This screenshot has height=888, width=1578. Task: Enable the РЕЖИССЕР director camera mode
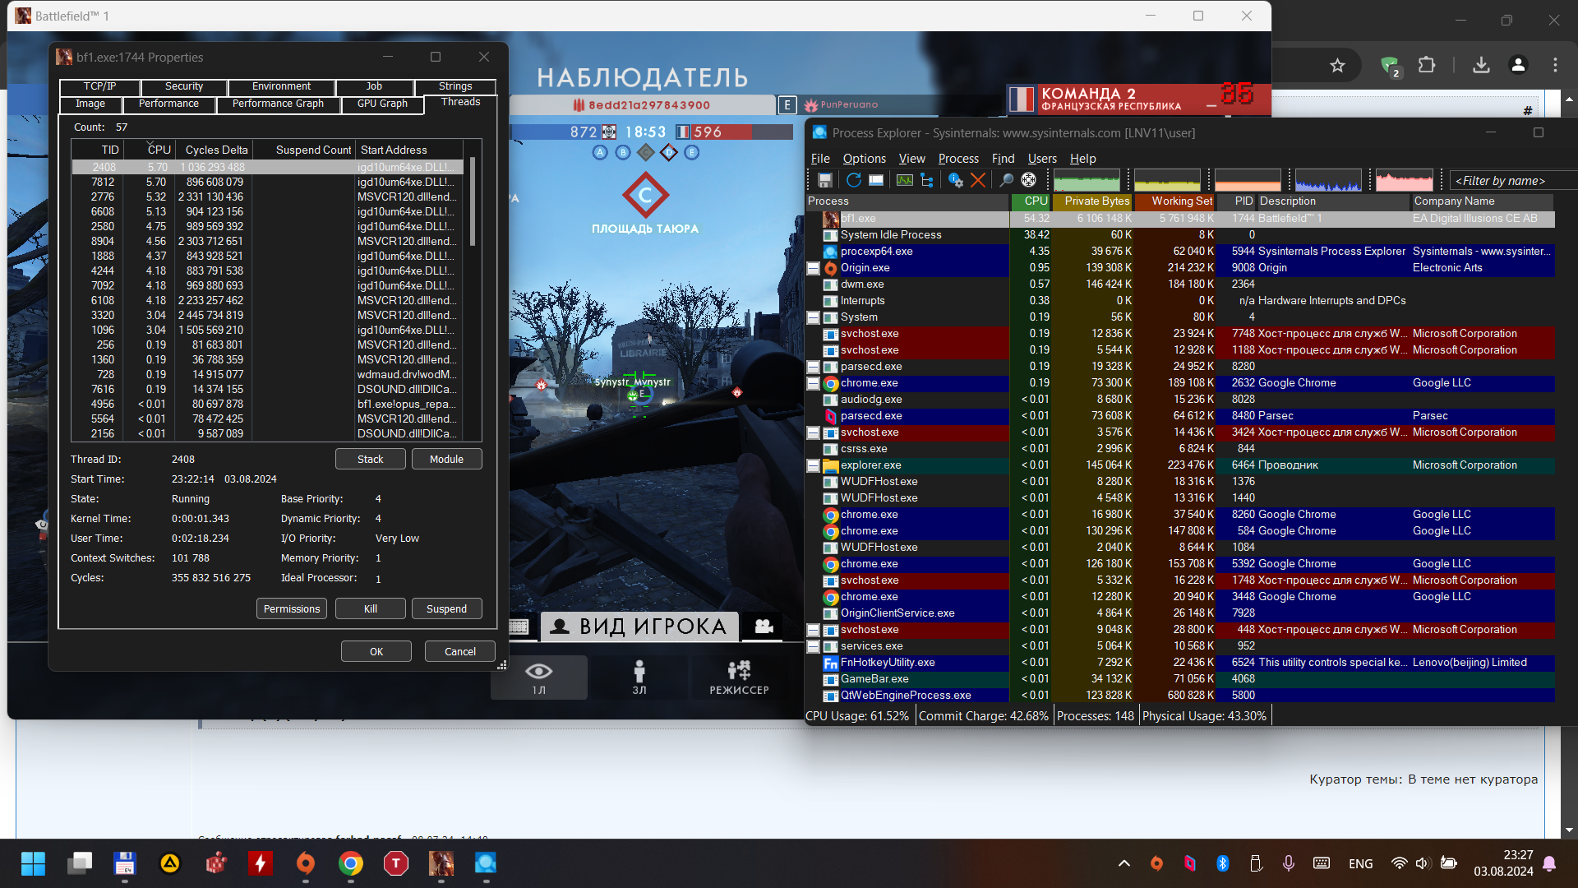[739, 677]
